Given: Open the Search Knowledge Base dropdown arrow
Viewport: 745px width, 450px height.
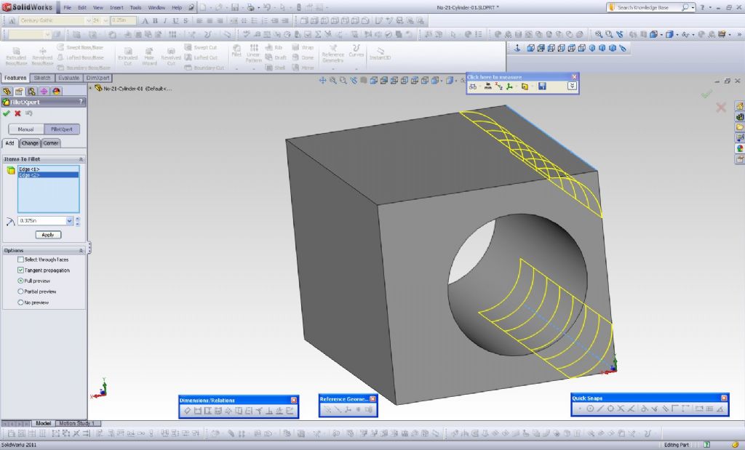Looking at the screenshot, I should coord(693,7).
